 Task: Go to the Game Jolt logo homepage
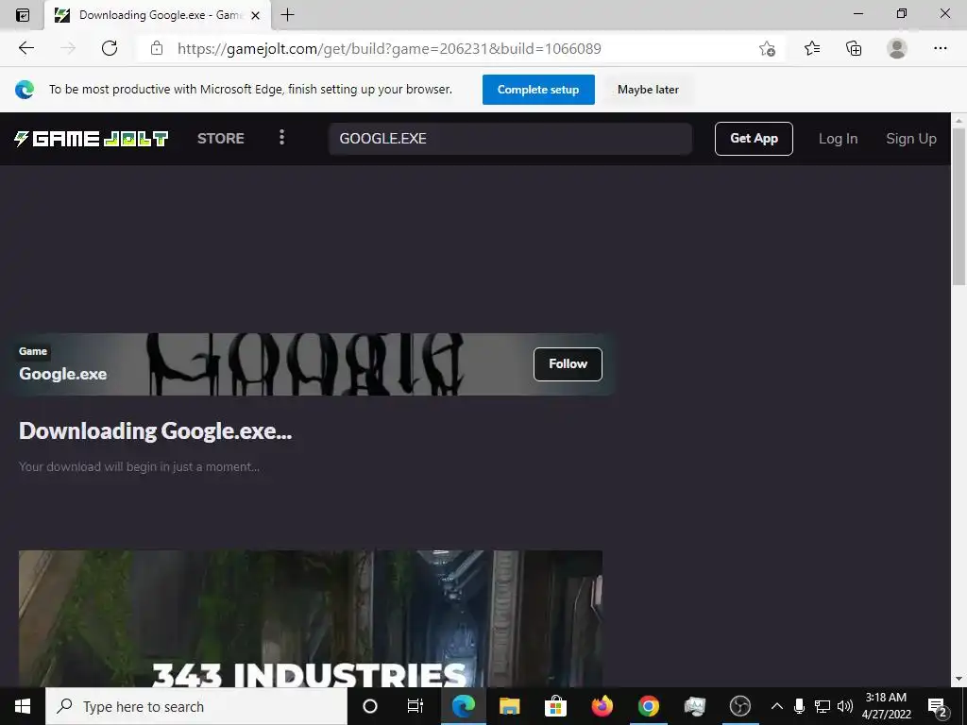click(x=92, y=139)
